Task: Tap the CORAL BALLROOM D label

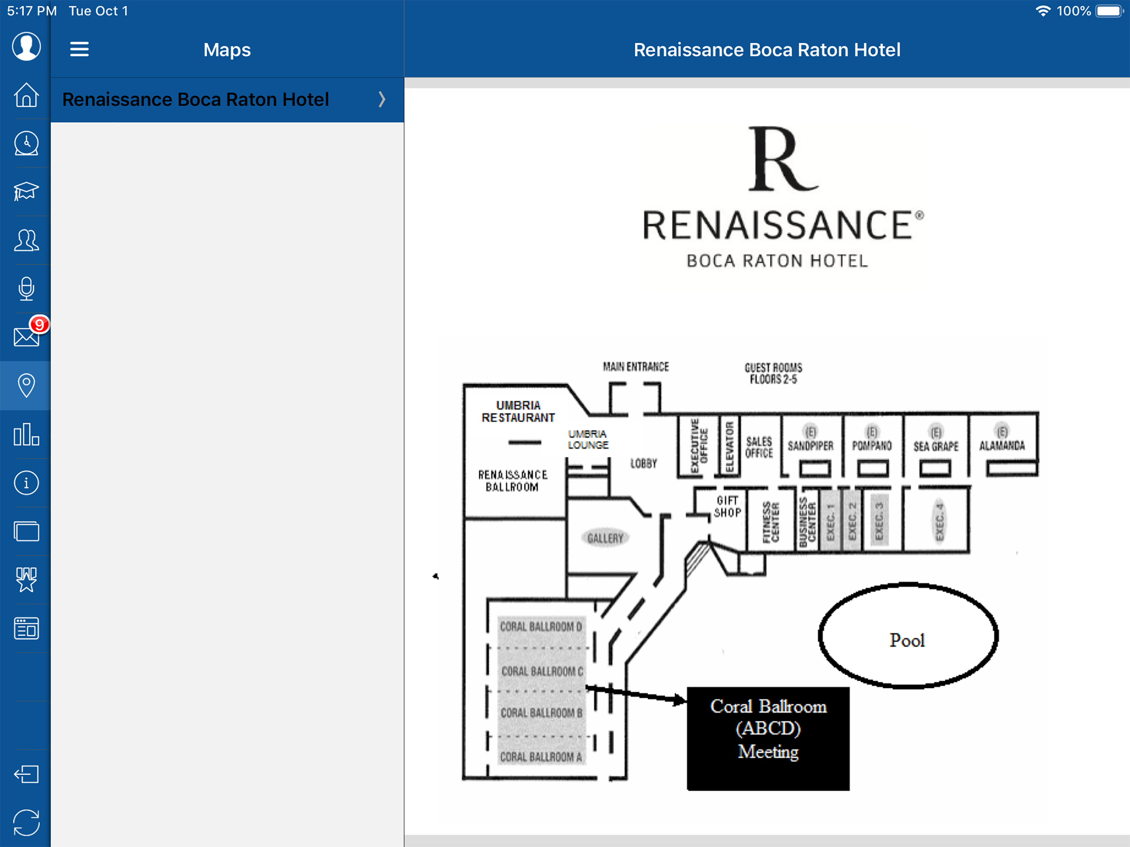Action: pos(541,626)
